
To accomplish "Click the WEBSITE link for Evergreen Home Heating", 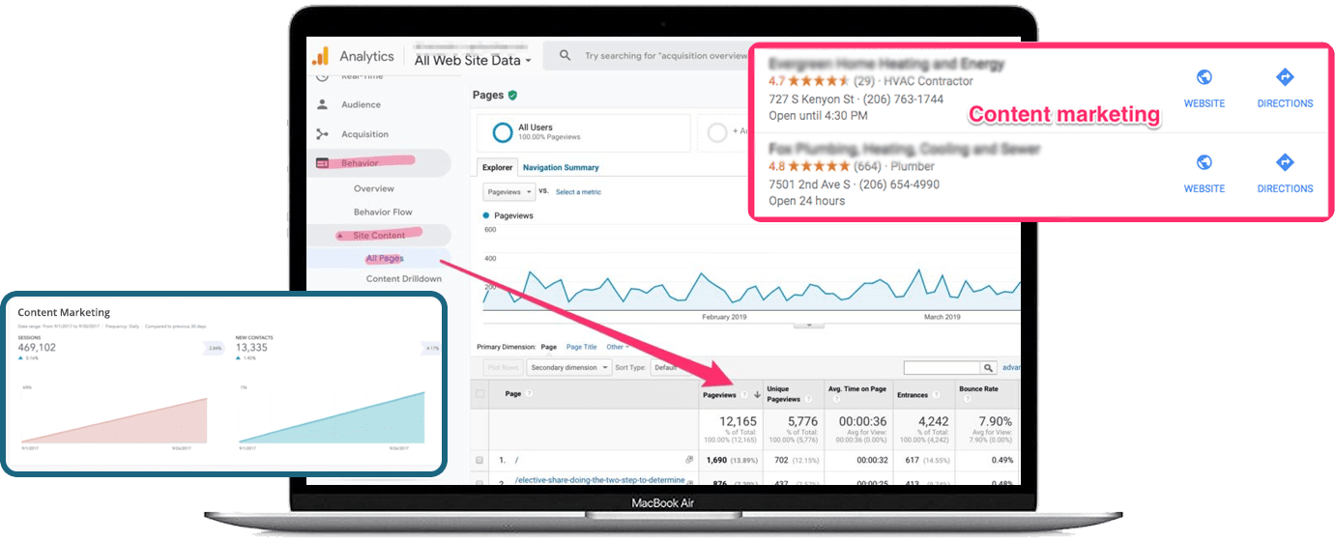I will (x=1204, y=103).
